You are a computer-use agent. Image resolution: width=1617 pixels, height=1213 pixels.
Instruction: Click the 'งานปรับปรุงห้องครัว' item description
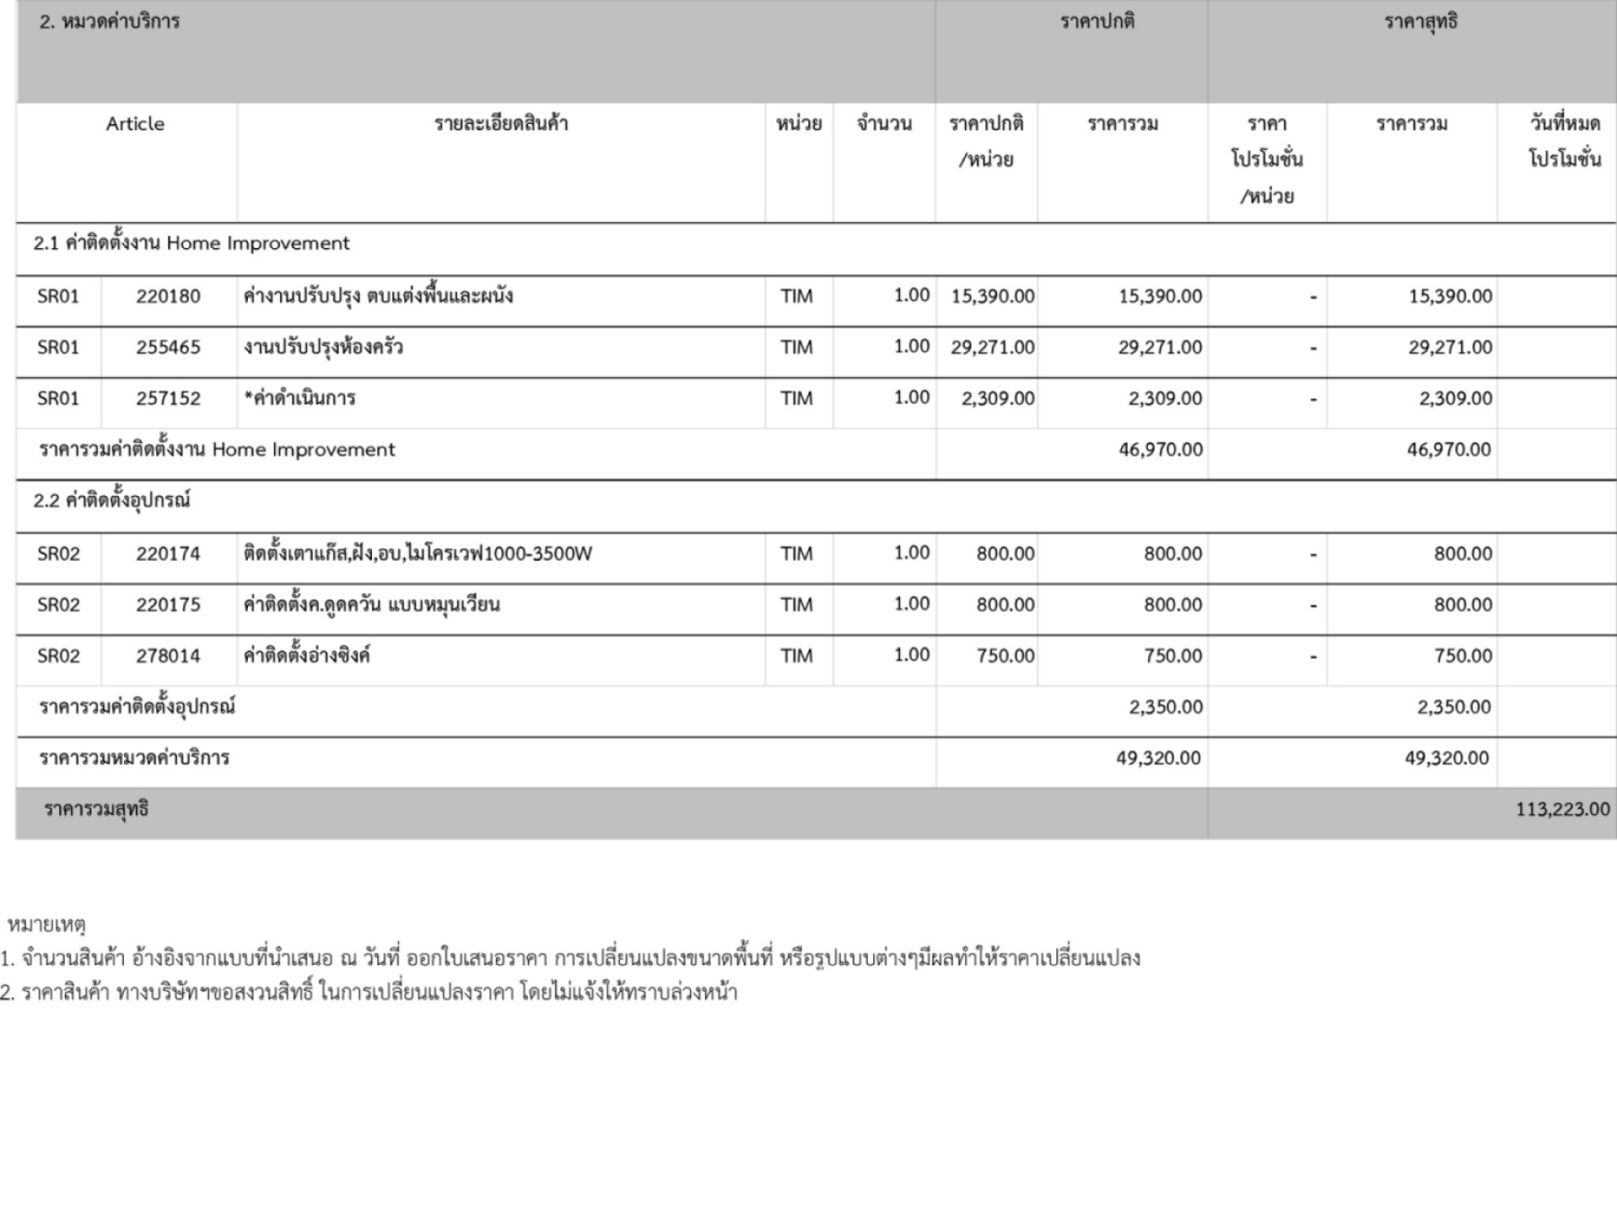pos(323,347)
